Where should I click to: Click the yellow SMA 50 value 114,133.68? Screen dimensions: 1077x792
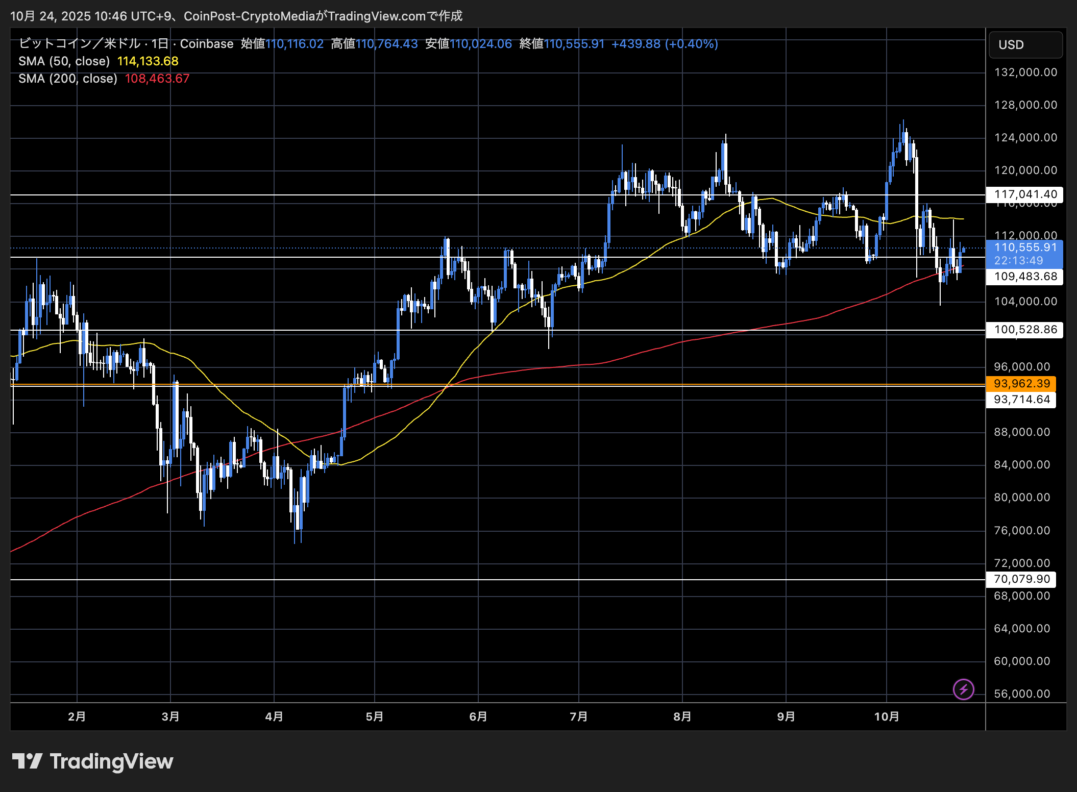coord(148,61)
